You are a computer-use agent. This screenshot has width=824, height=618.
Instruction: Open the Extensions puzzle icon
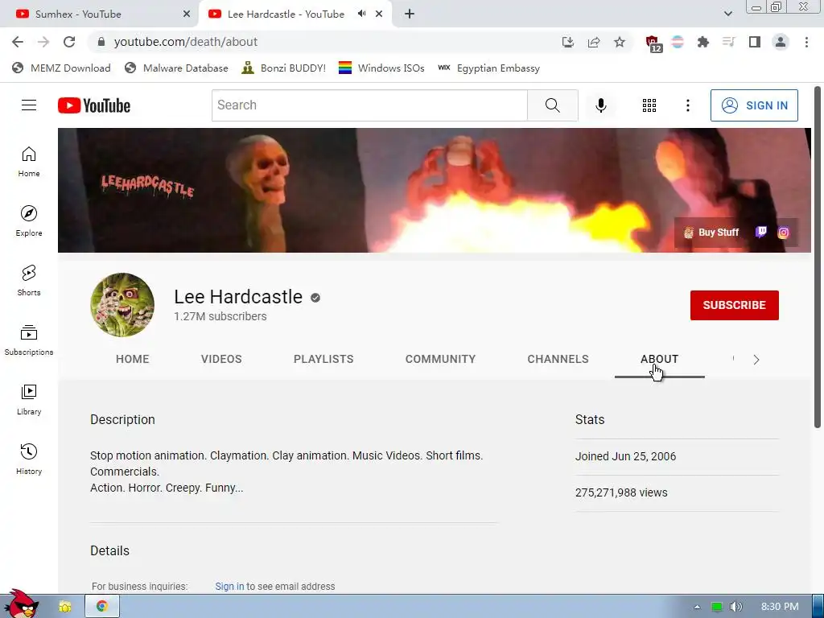pyautogui.click(x=702, y=42)
